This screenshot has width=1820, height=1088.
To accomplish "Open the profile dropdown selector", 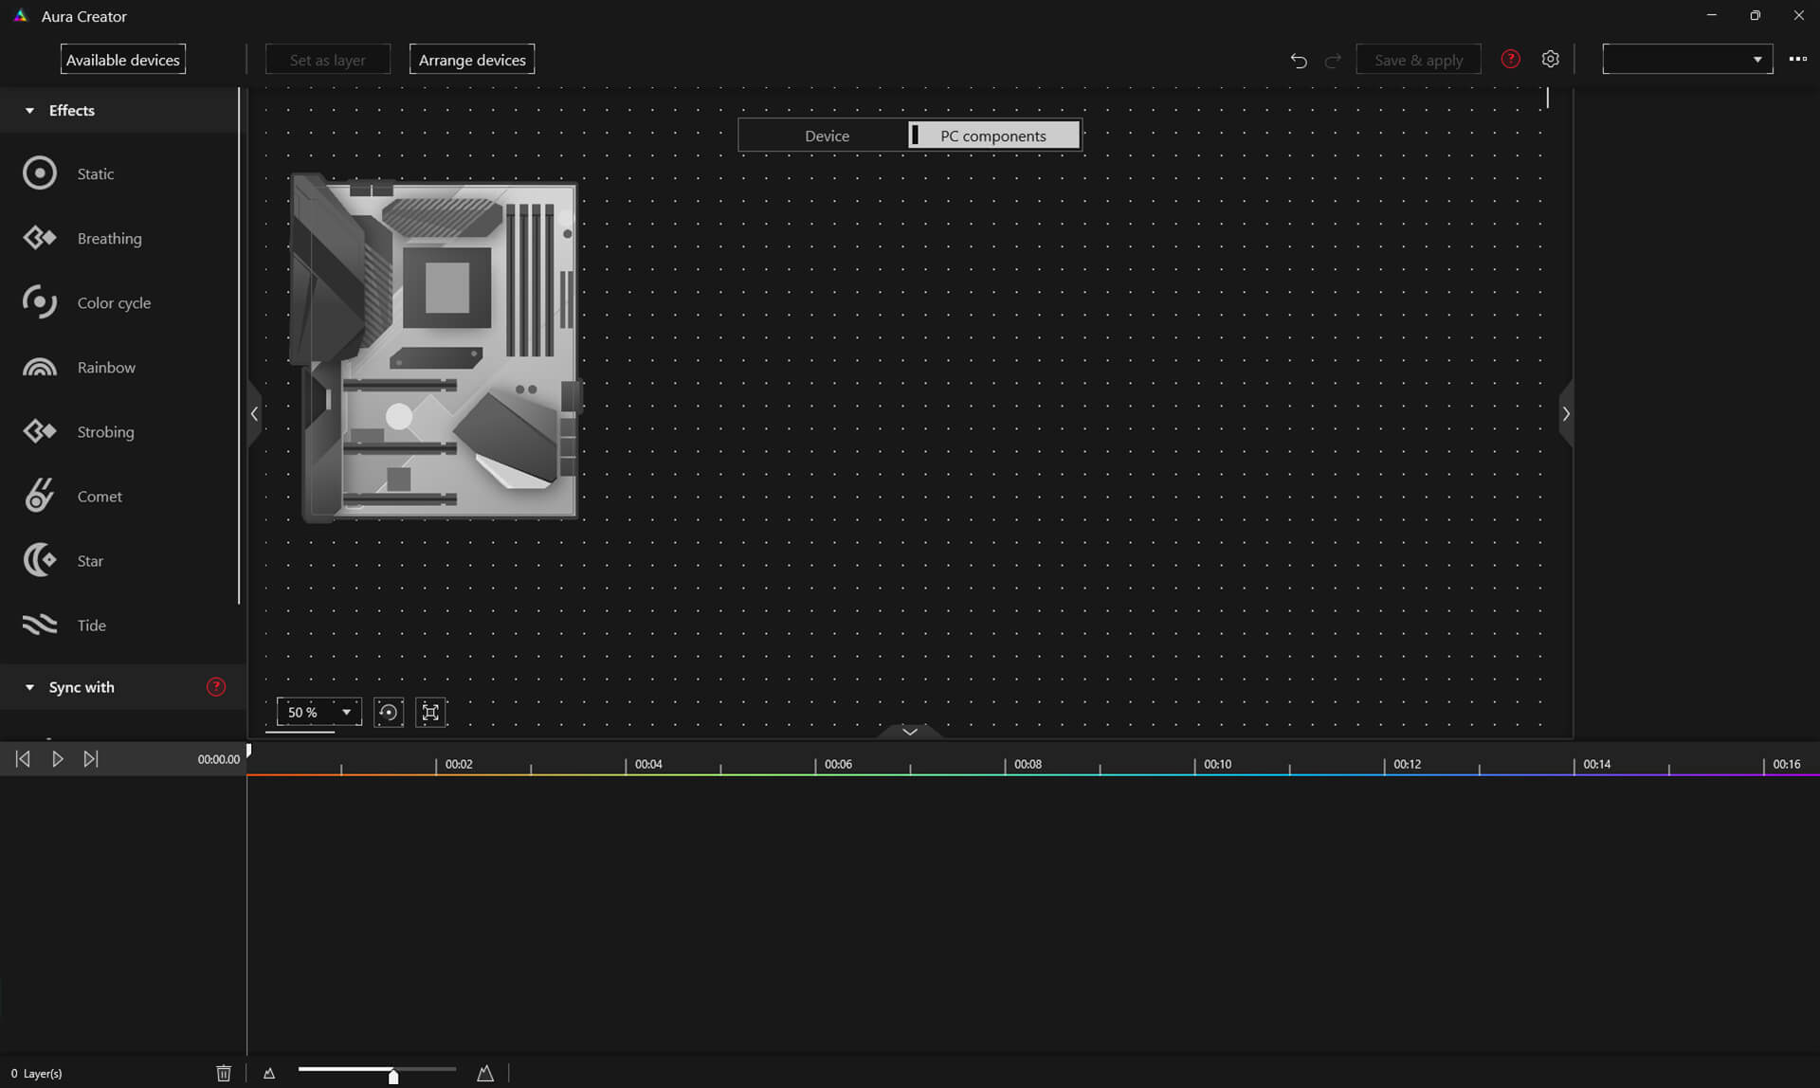I will tap(1686, 60).
